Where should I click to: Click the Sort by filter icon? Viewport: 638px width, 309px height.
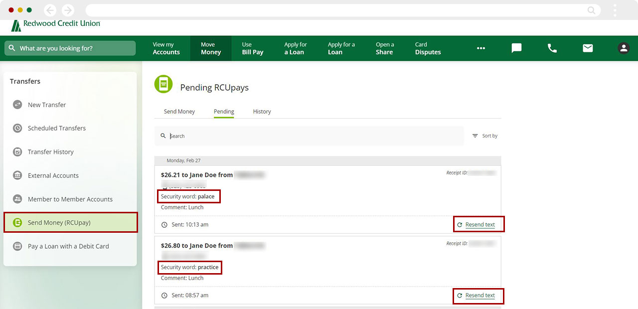click(475, 136)
